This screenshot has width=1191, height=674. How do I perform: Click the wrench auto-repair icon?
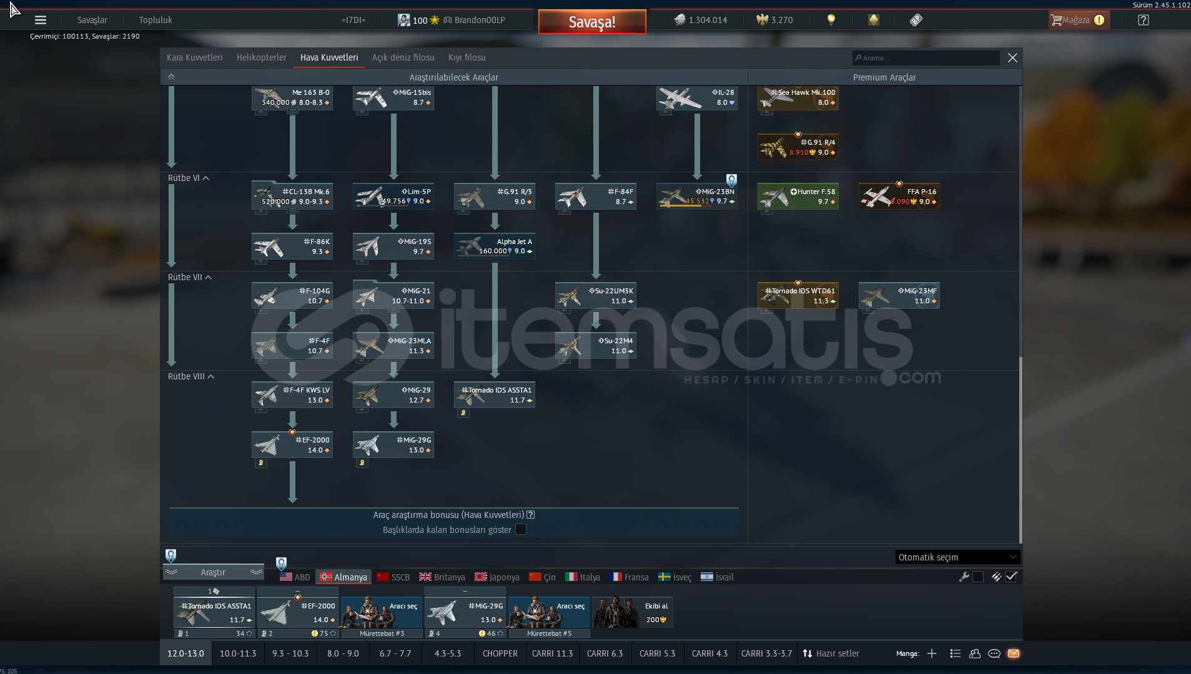coord(964,577)
